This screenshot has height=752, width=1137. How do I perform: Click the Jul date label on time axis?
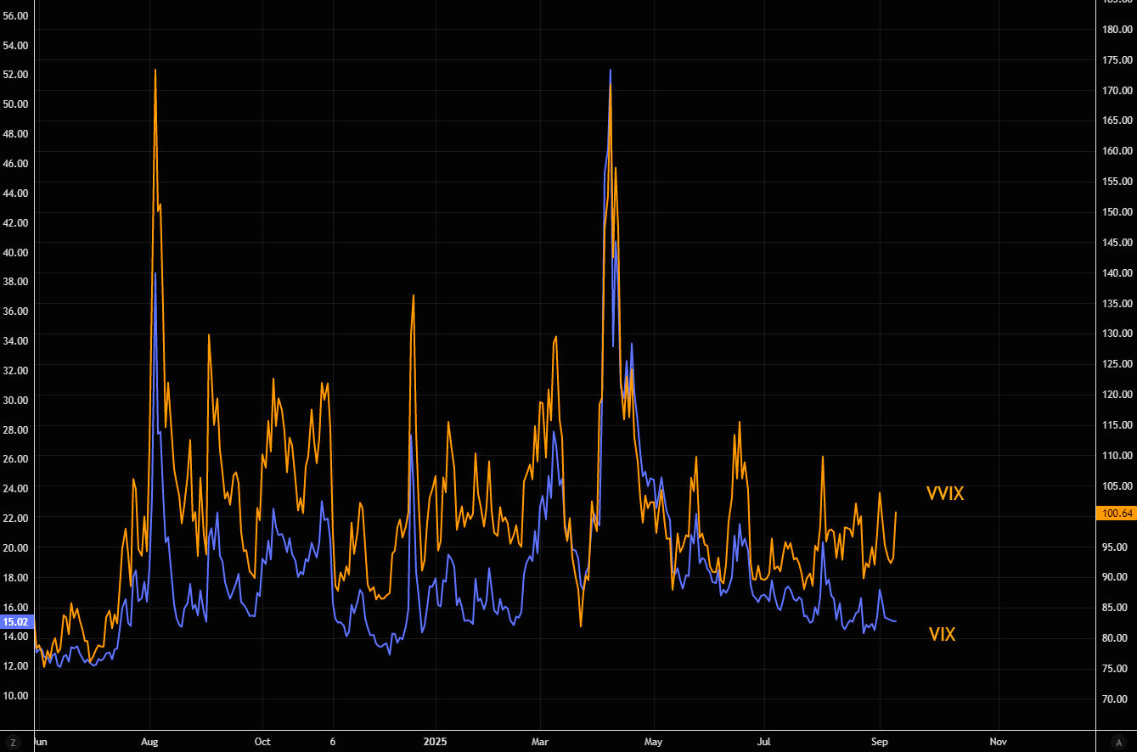coord(765,741)
